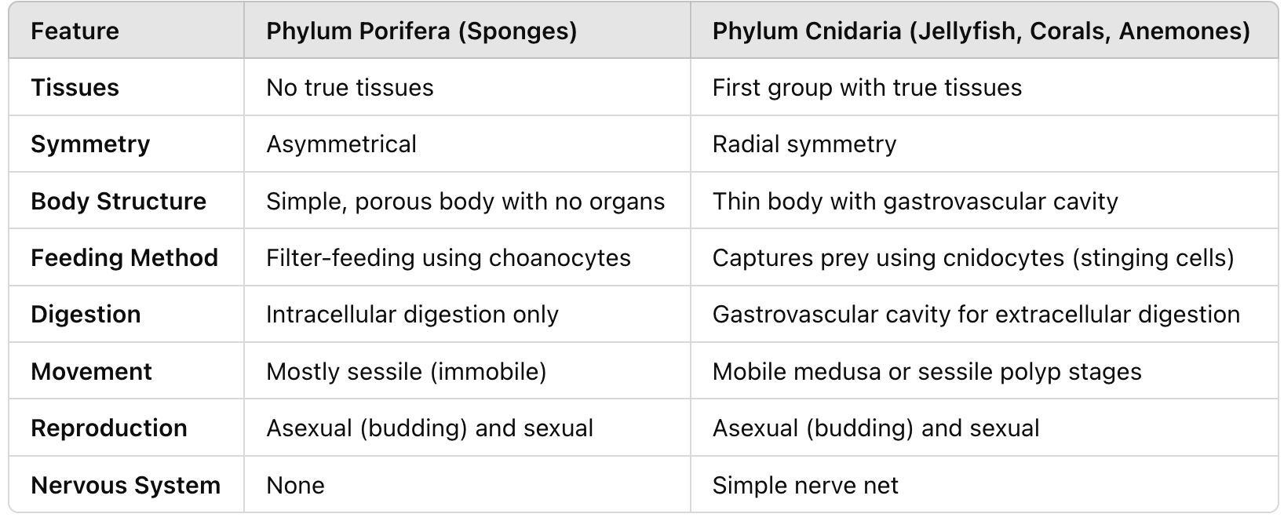
Task: Click the "Radial symmetry" cell
Action: [804, 144]
